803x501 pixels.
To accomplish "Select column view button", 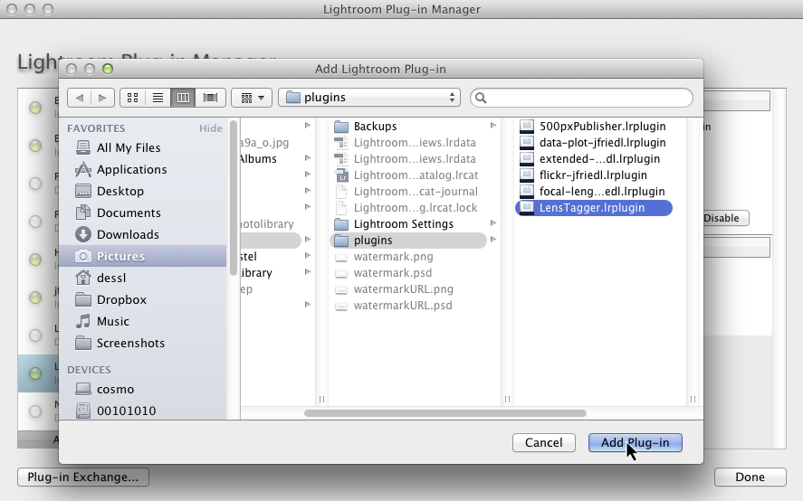I will pos(184,98).
